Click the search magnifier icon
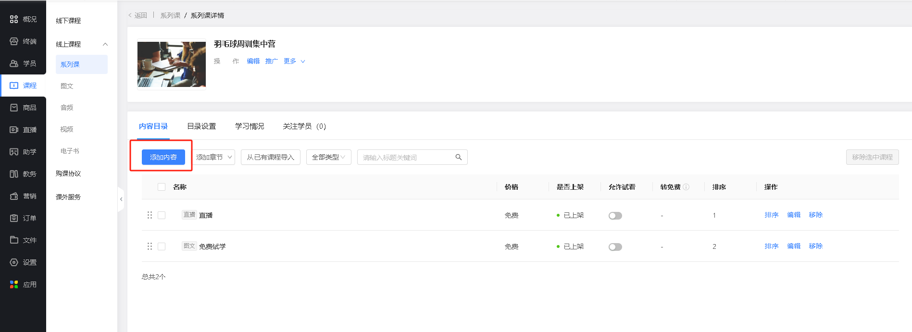912x332 pixels. click(458, 157)
